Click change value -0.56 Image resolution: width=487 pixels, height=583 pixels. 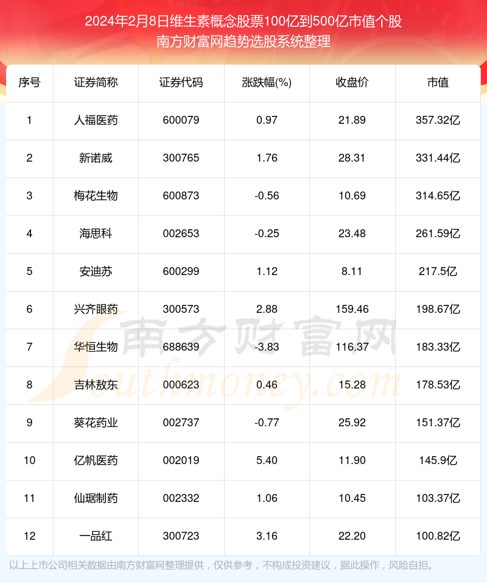(267, 196)
